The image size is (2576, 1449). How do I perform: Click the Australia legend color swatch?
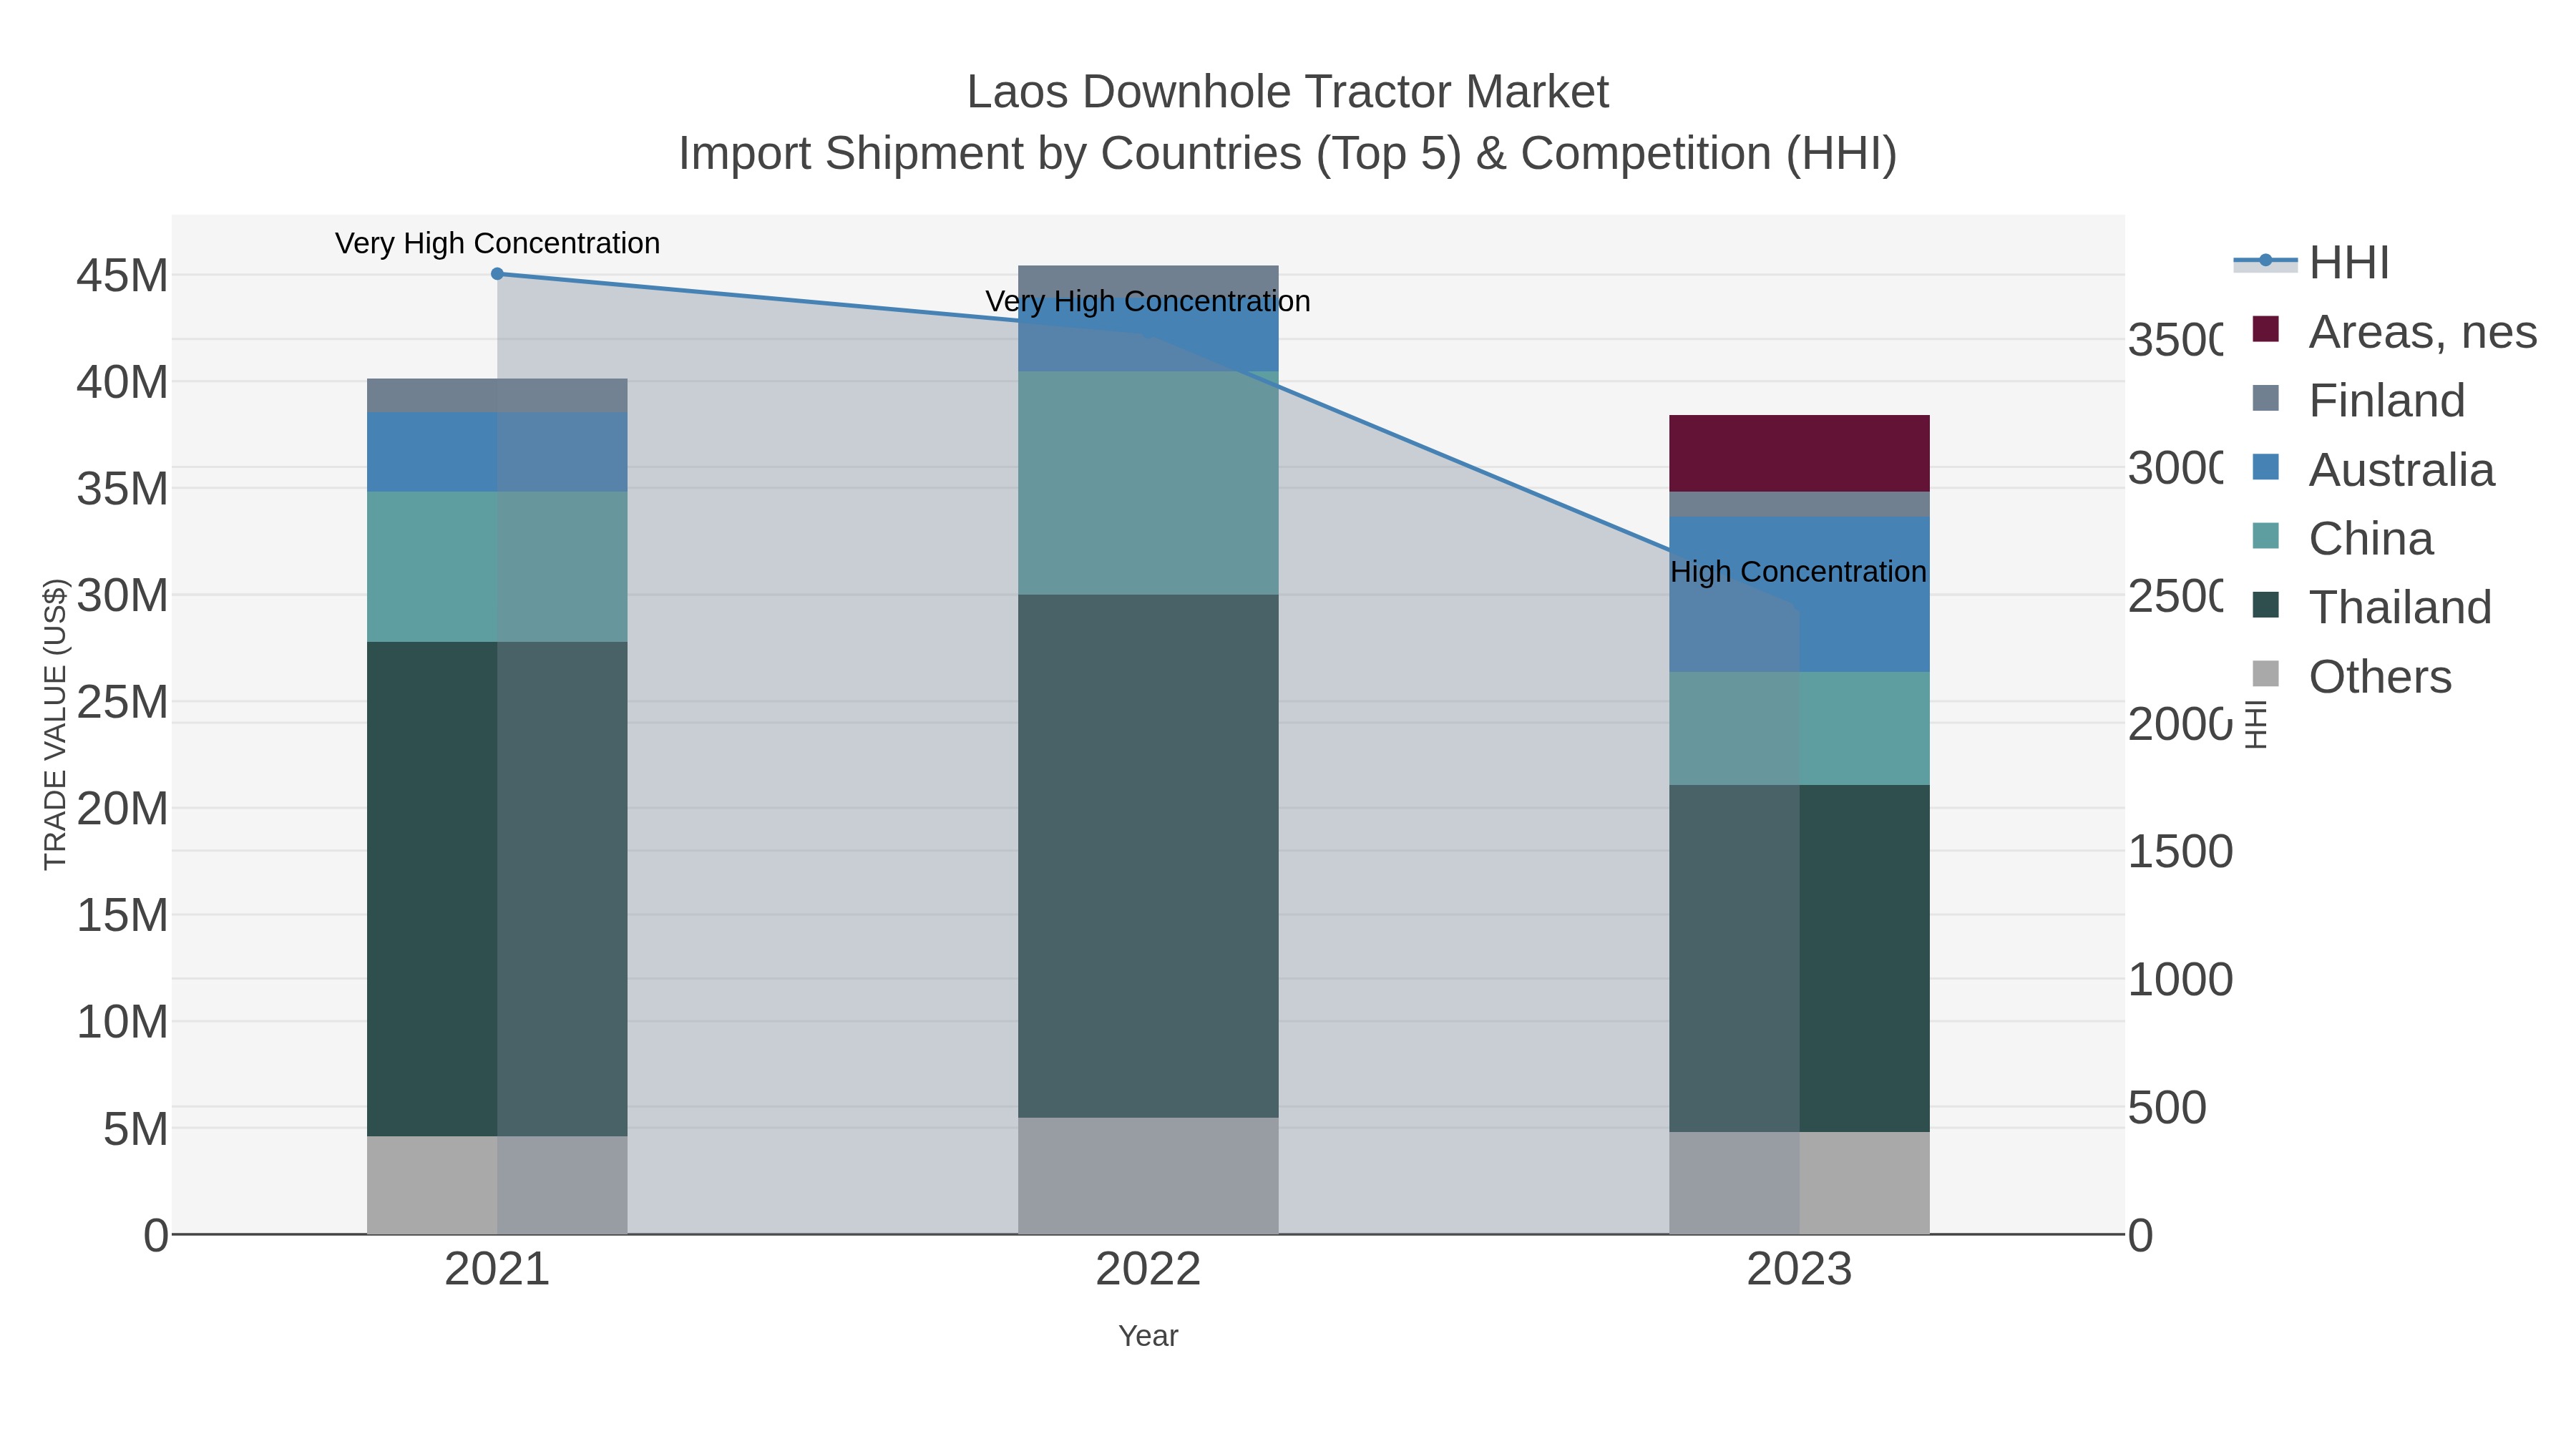pyautogui.click(x=2265, y=467)
